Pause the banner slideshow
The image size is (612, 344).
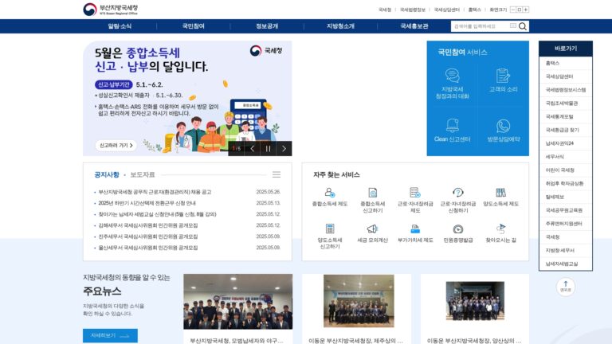(x=268, y=149)
